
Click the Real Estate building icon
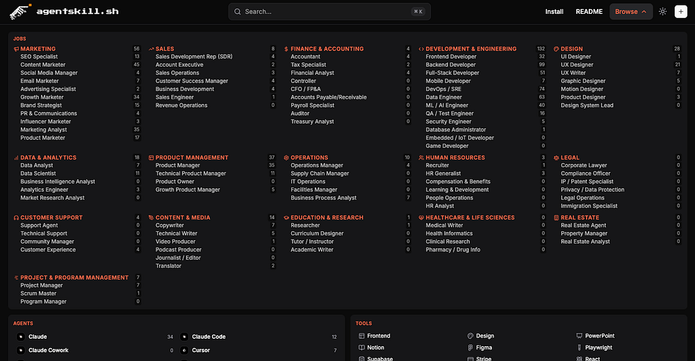[x=556, y=218]
